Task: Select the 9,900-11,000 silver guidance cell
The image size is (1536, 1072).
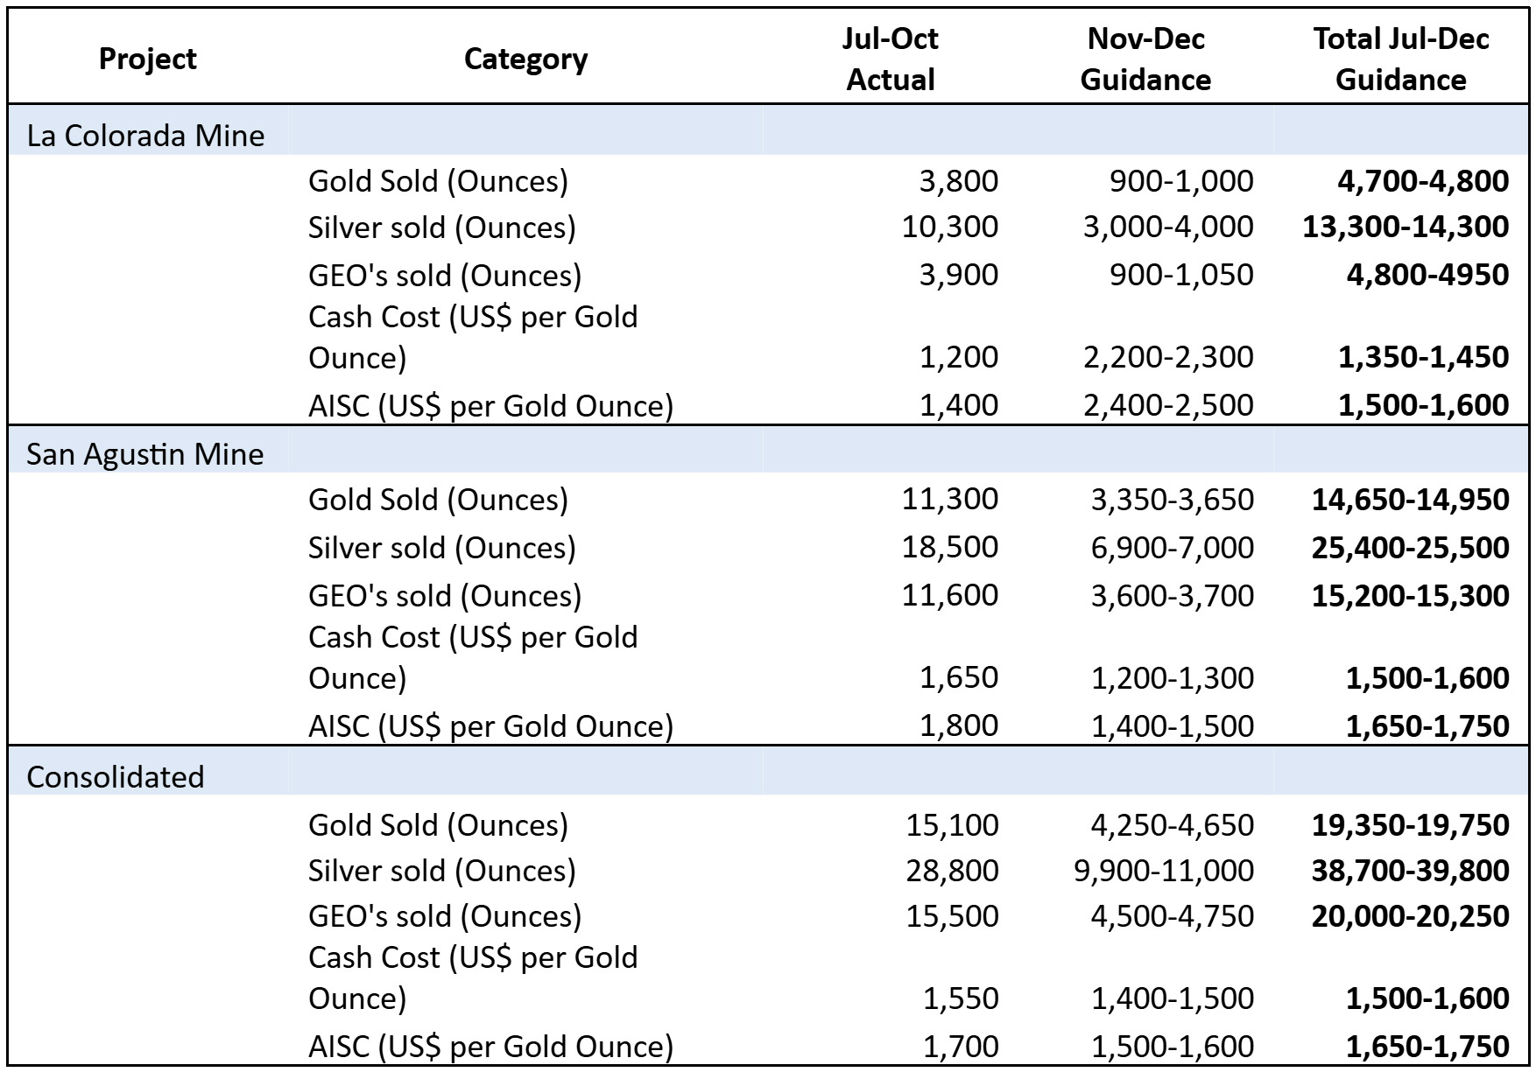Action: tap(1164, 871)
